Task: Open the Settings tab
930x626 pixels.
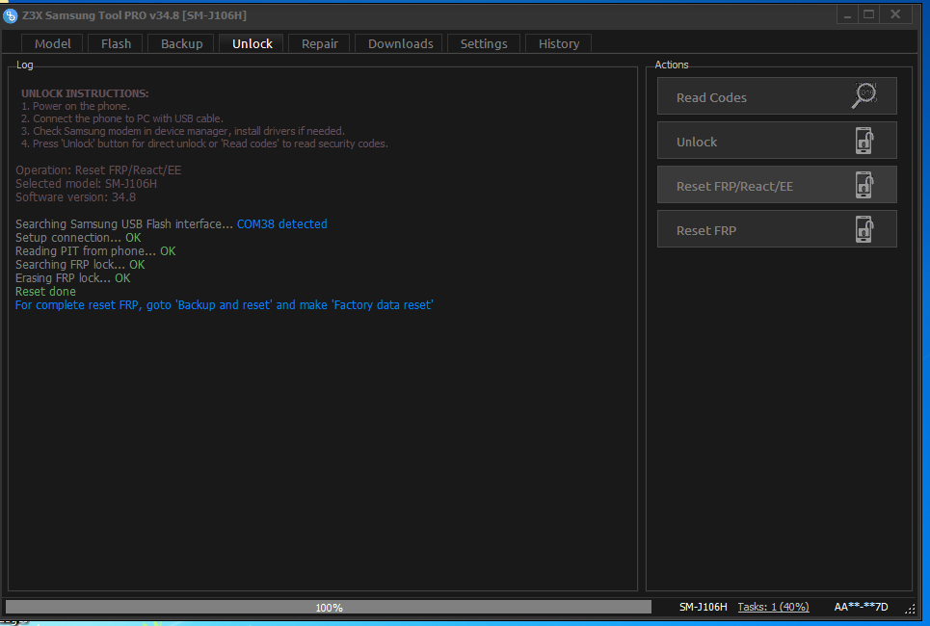Action: pyautogui.click(x=484, y=44)
